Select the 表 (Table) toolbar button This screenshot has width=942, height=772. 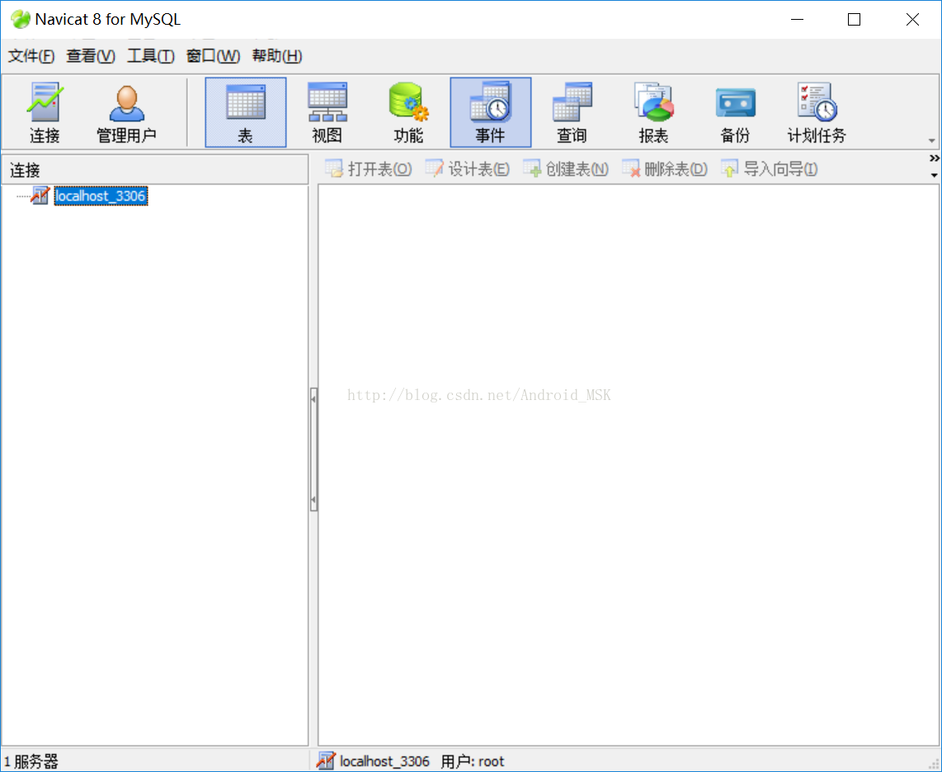coord(246,112)
